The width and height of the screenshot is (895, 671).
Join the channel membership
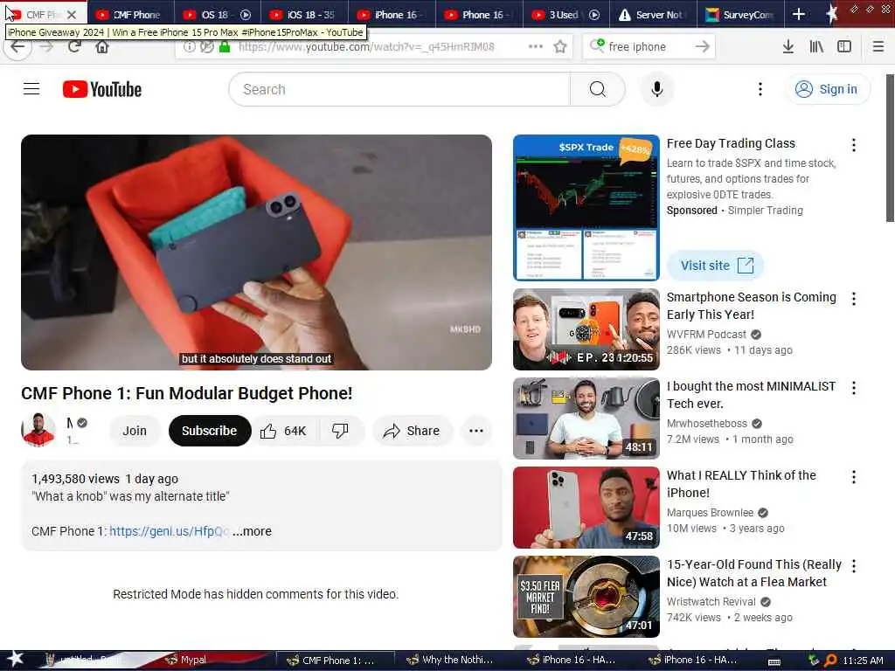pyautogui.click(x=135, y=431)
